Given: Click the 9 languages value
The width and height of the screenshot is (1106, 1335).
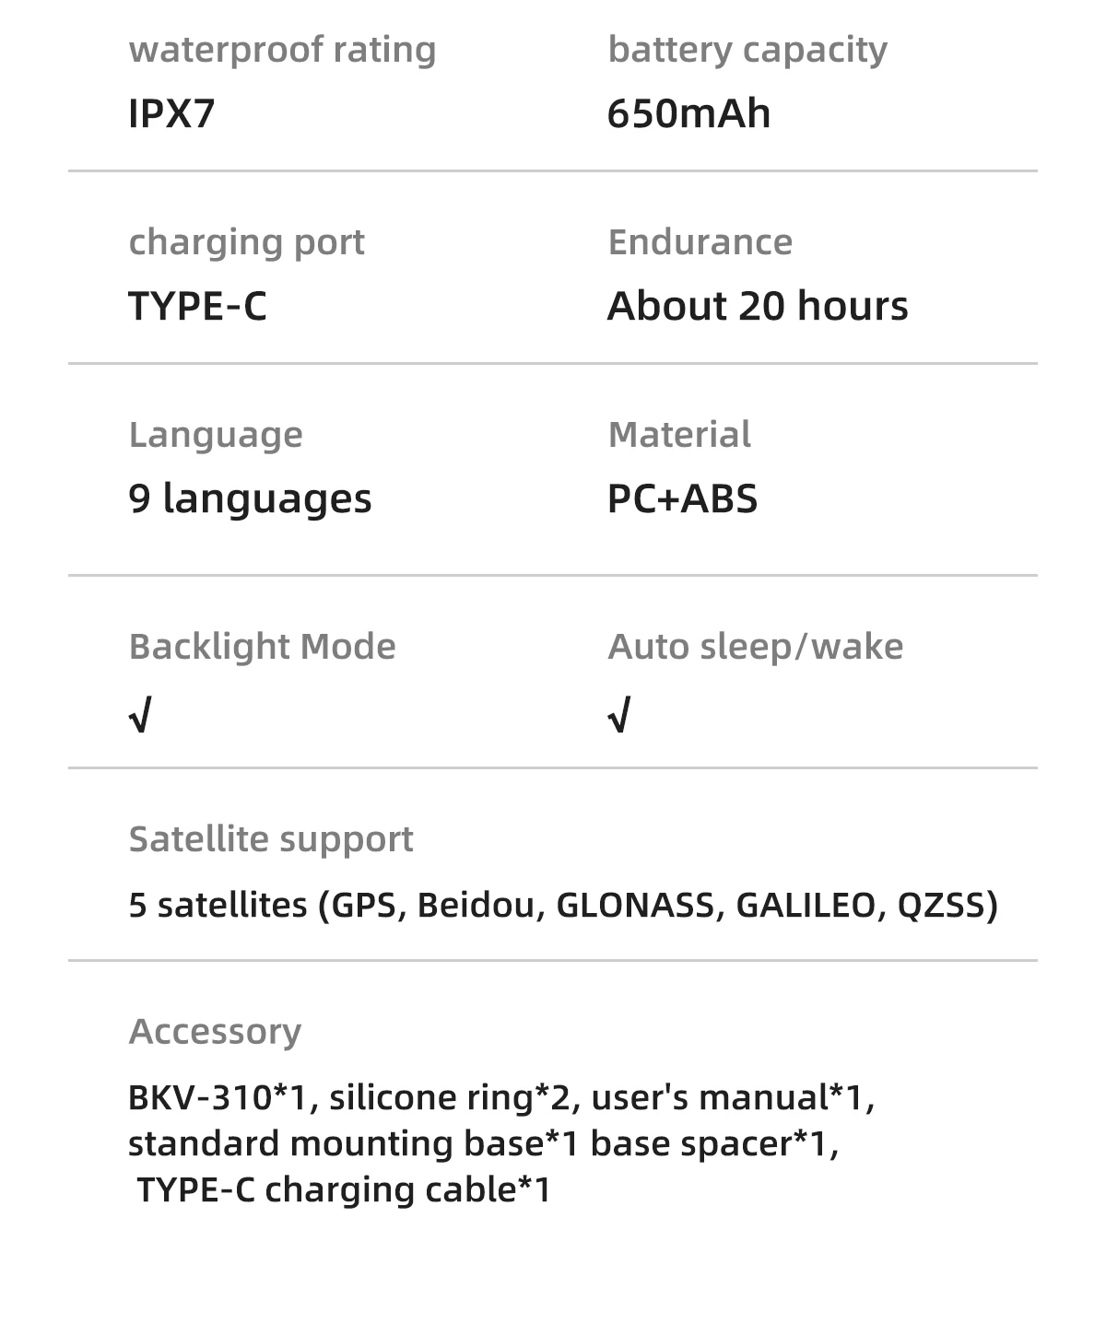Looking at the screenshot, I should point(250,499).
